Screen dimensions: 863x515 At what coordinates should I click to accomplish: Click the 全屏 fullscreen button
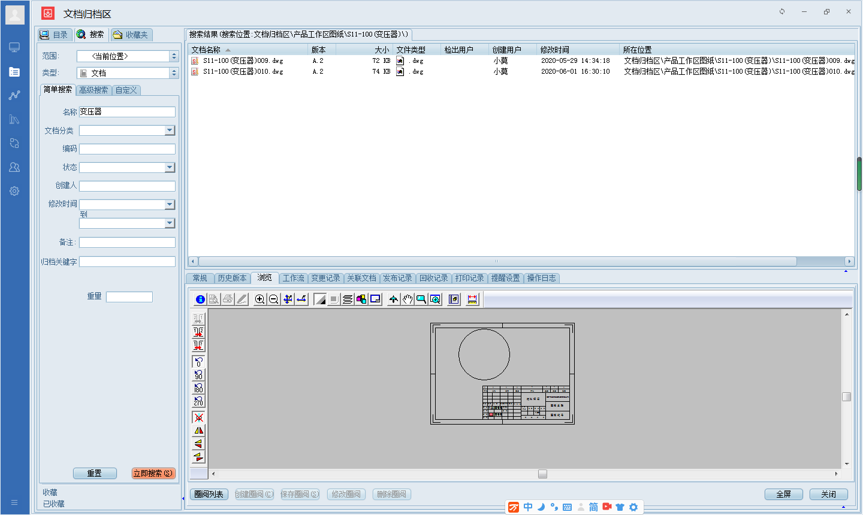pos(784,495)
